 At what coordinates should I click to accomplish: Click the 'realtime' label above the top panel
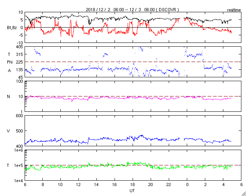(x=234, y=10)
